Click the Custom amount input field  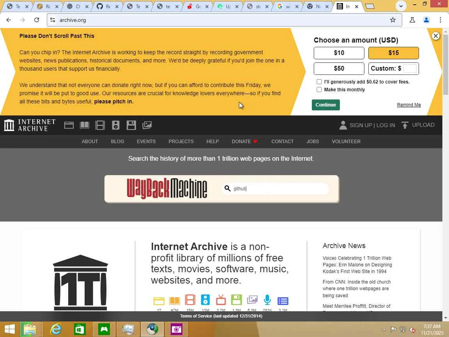pos(410,69)
